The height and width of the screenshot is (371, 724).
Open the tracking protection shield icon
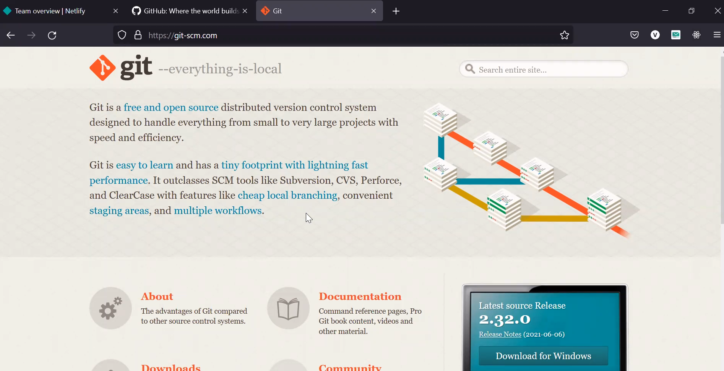pyautogui.click(x=122, y=35)
